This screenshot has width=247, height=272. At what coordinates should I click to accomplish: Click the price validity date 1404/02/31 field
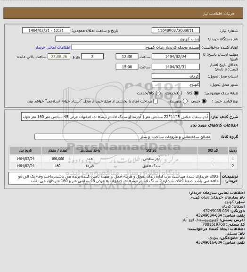176,67
